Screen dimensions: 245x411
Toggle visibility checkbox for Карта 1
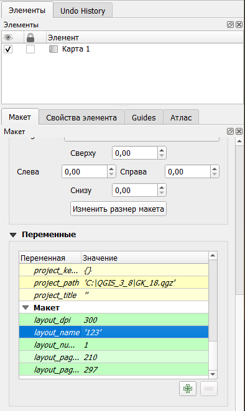pyautogui.click(x=8, y=49)
